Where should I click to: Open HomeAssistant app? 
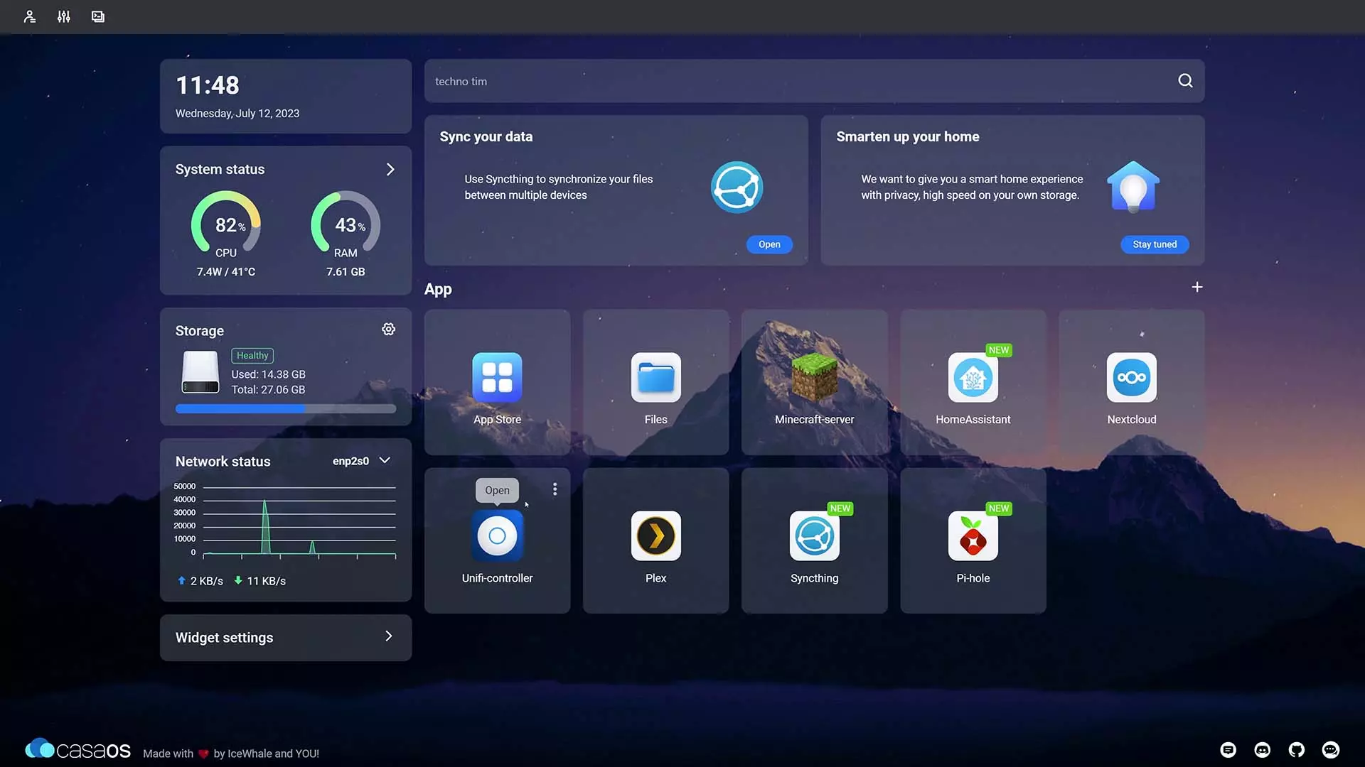point(973,378)
